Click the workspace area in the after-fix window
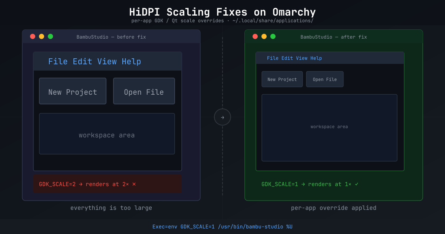Viewport: 445px width, 234px height. pos(329,128)
